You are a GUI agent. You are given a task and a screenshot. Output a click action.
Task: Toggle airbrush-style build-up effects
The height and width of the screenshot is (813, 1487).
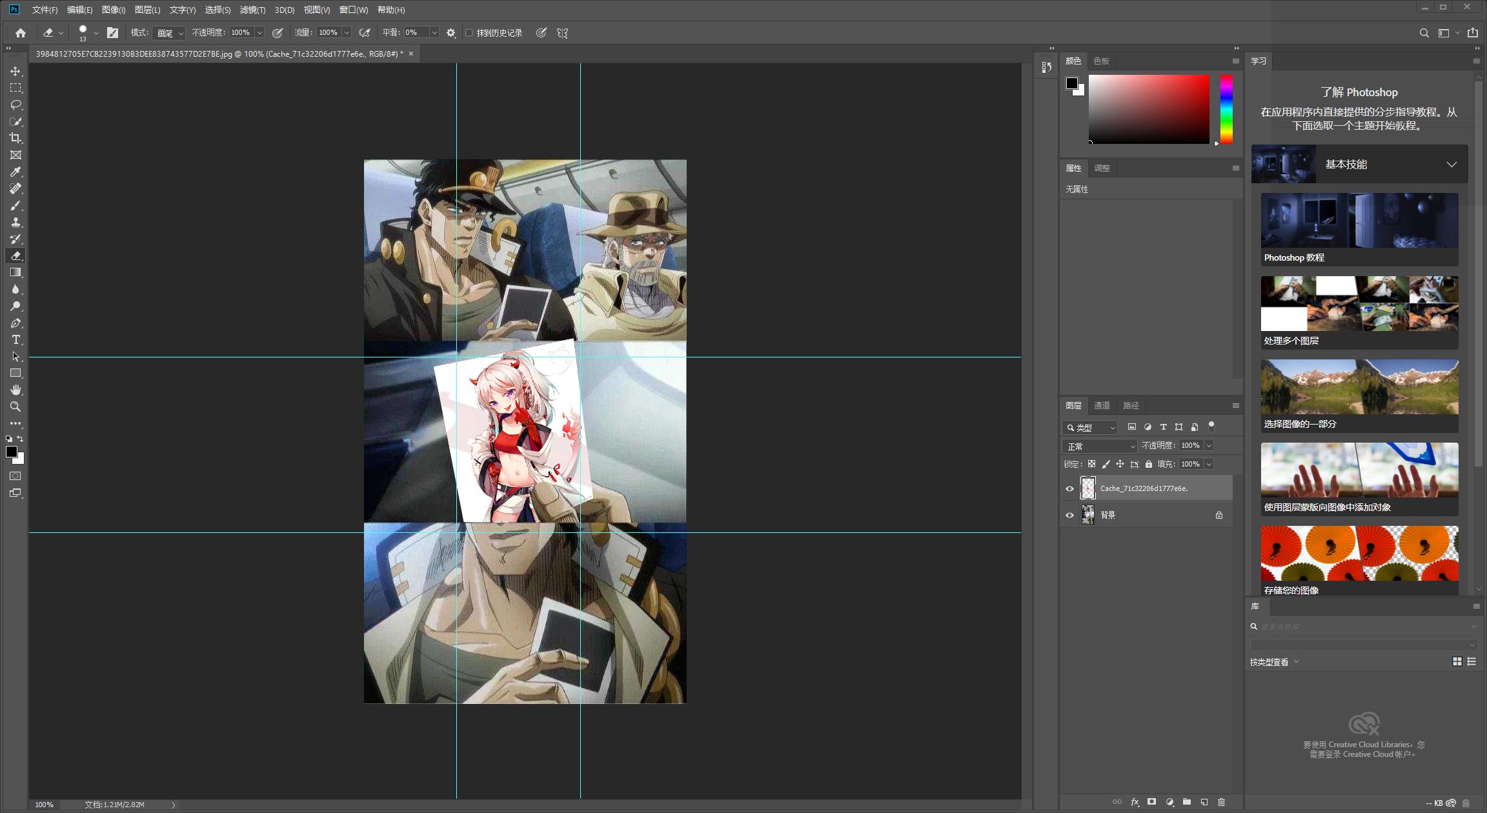coord(365,33)
